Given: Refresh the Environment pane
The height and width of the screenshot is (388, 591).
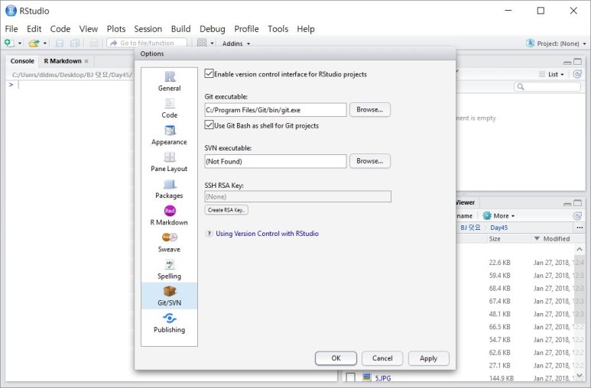Looking at the screenshot, I should coord(577,74).
